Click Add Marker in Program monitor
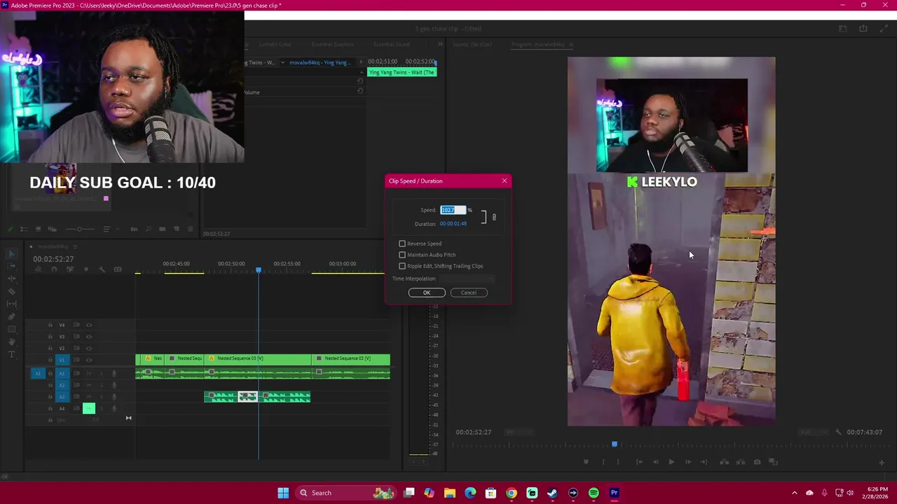The height and width of the screenshot is (504, 897). coord(586,462)
